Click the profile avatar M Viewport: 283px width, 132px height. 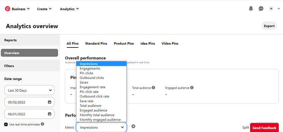click(x=271, y=8)
